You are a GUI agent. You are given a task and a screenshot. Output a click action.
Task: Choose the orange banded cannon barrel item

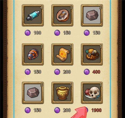33,54
